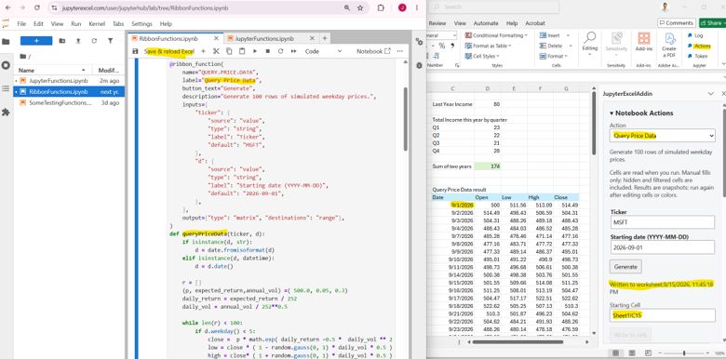Open the file browser folder sidebar icon
Screen dimensions: 726x359
tap(6, 42)
